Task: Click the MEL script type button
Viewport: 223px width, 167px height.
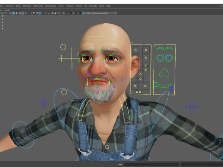Action: point(120,164)
